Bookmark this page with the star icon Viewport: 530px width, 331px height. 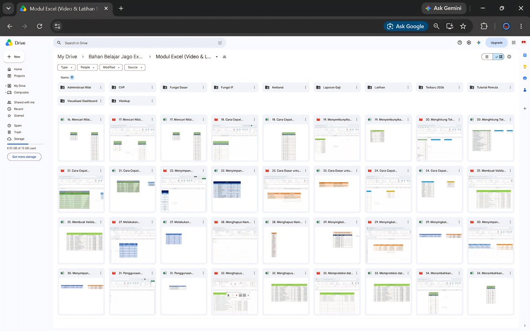(x=463, y=27)
